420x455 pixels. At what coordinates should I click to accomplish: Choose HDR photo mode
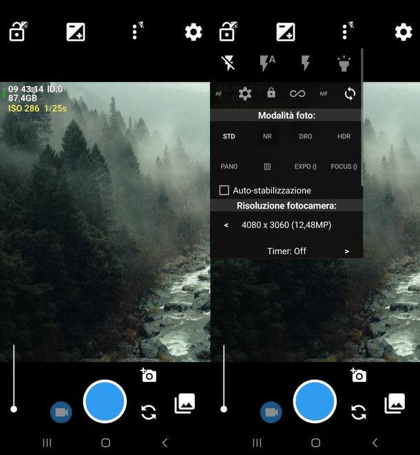pos(344,136)
